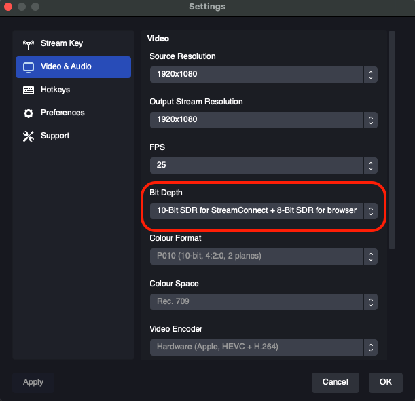Select the Video & Audio section

tap(73, 67)
